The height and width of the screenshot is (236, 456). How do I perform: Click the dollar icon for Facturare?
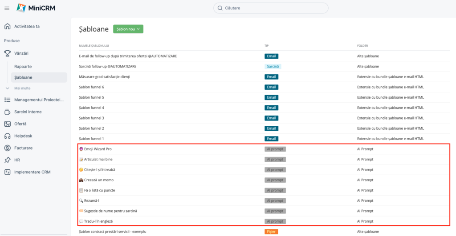tap(8, 148)
